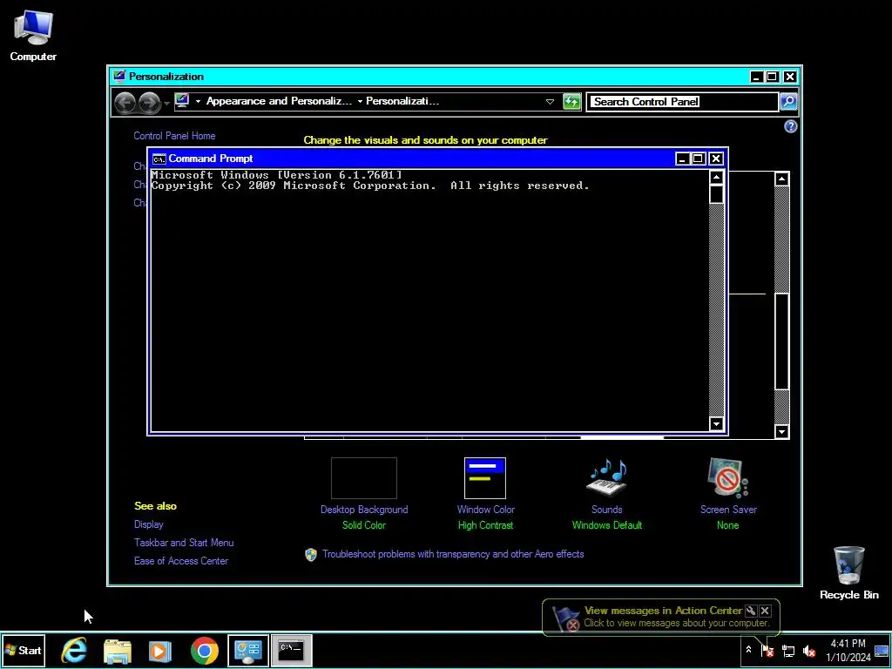Image resolution: width=892 pixels, height=669 pixels.
Task: Dismiss the Action Center notification balloon
Action: (x=765, y=611)
